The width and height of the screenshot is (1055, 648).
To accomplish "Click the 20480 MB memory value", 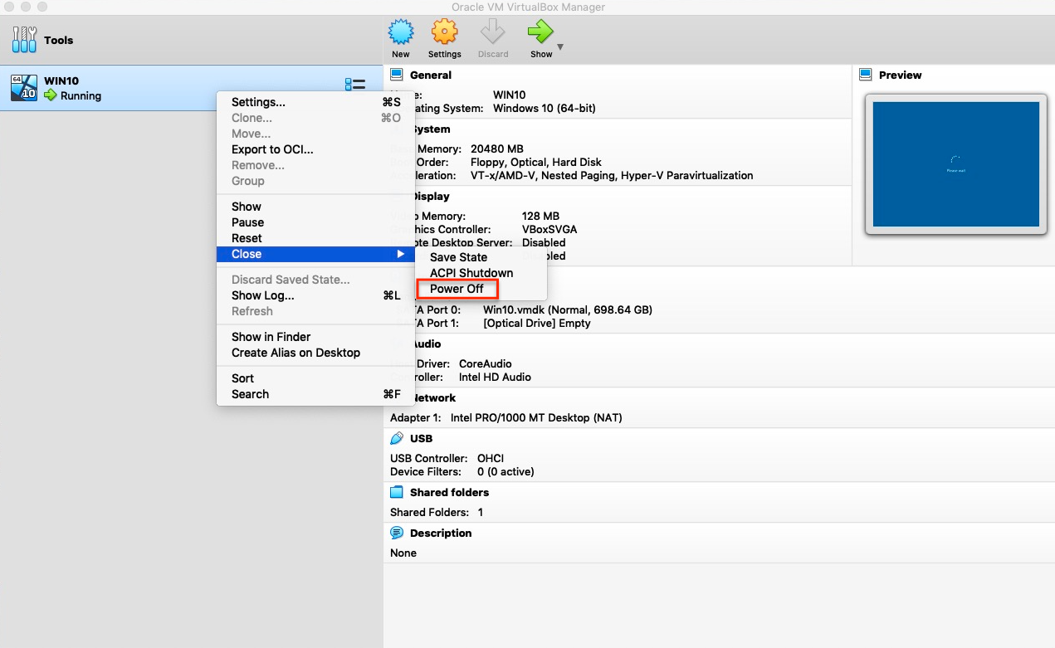I will point(497,149).
